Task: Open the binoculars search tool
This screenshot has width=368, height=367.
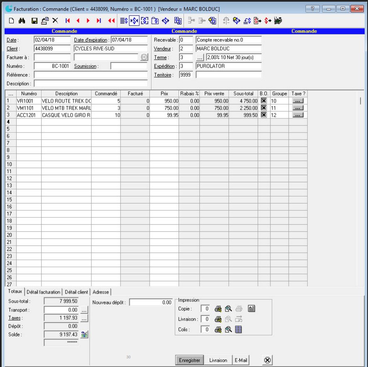Action: (22, 21)
